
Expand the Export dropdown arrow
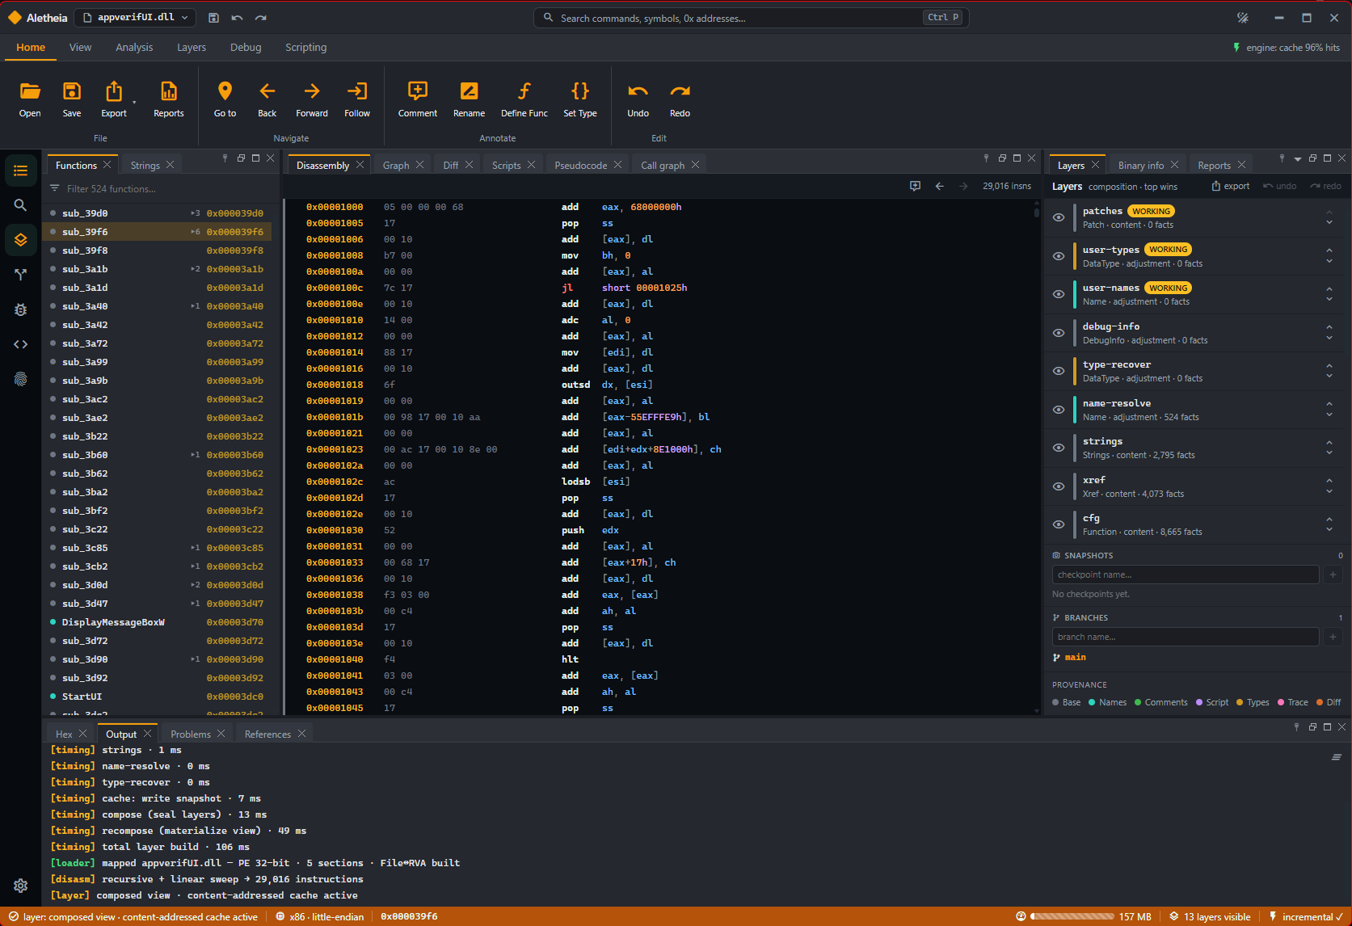coord(134,103)
